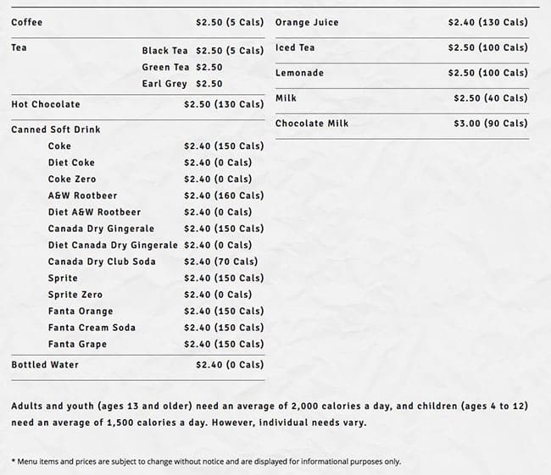Click the Canned Soft Drink heading
The width and height of the screenshot is (551, 475).
click(x=56, y=130)
